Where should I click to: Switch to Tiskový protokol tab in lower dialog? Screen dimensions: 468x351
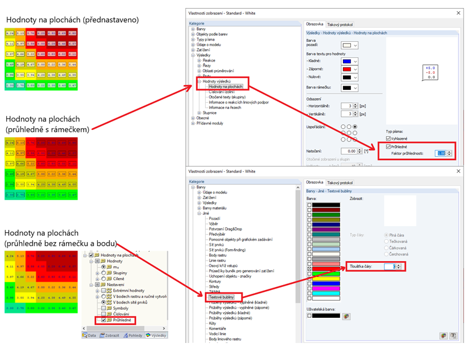click(x=340, y=183)
